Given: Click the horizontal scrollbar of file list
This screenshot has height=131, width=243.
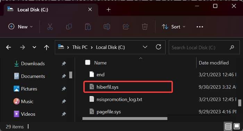Looking at the screenshot, I should coord(125,119).
